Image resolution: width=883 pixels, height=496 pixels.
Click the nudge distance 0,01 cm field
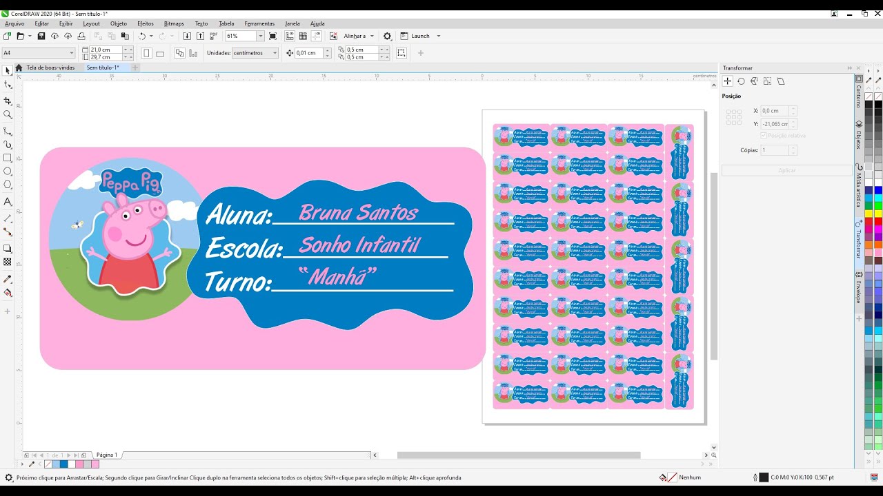(308, 53)
